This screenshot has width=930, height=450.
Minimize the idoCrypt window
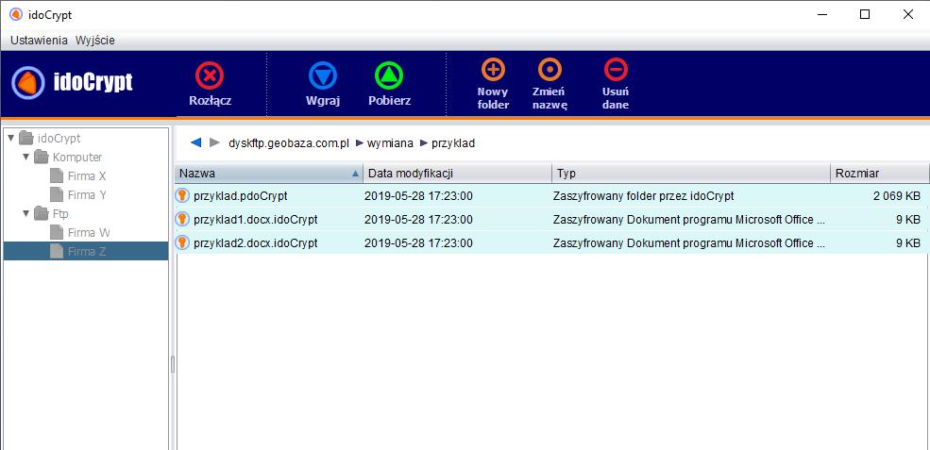(822, 15)
